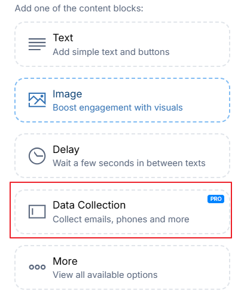This screenshot has height=297, width=235.
Task: Add a Delay content block
Action: (x=123, y=156)
